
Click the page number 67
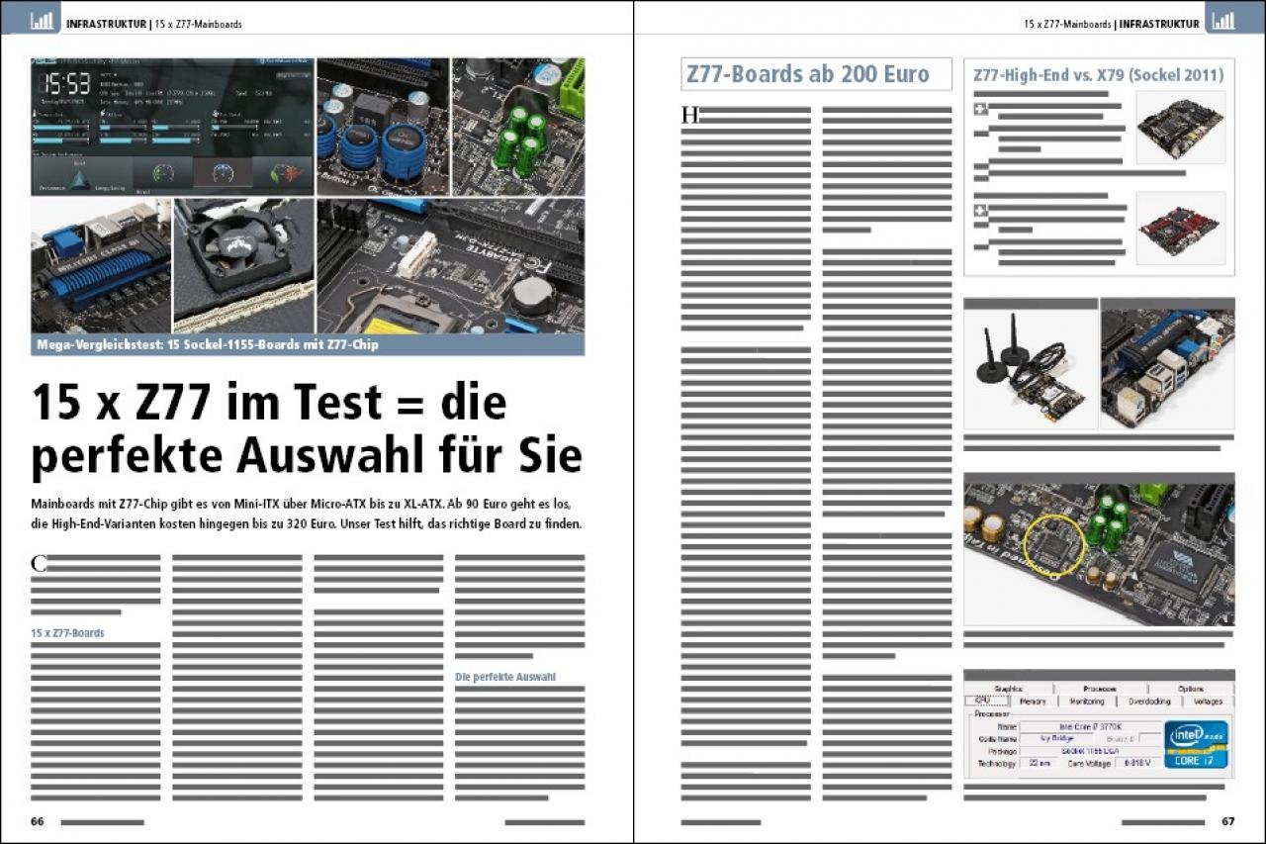pyautogui.click(x=1227, y=821)
